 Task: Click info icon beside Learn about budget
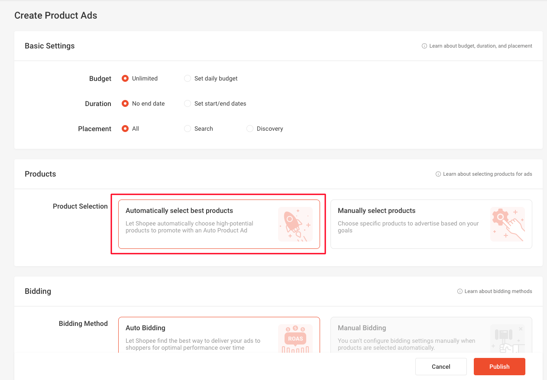pos(424,46)
